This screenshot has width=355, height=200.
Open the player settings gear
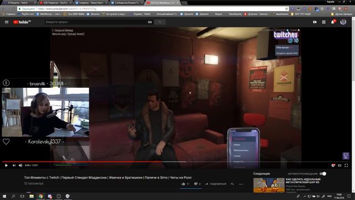pos(333,166)
